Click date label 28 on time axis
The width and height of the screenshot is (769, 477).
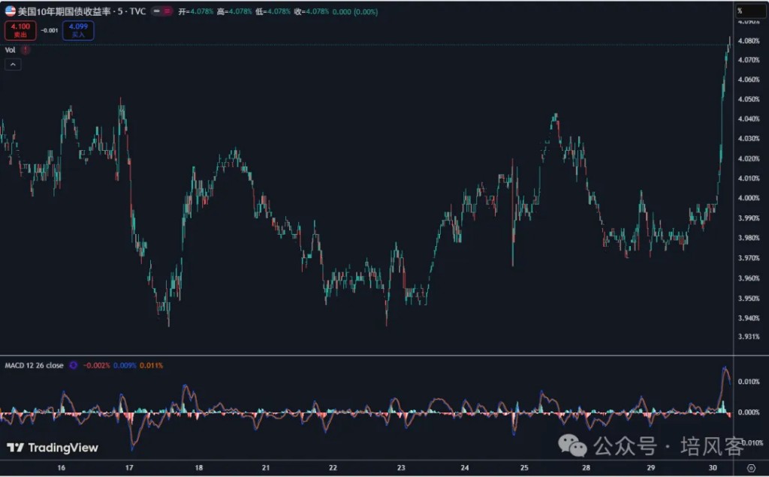click(x=586, y=468)
